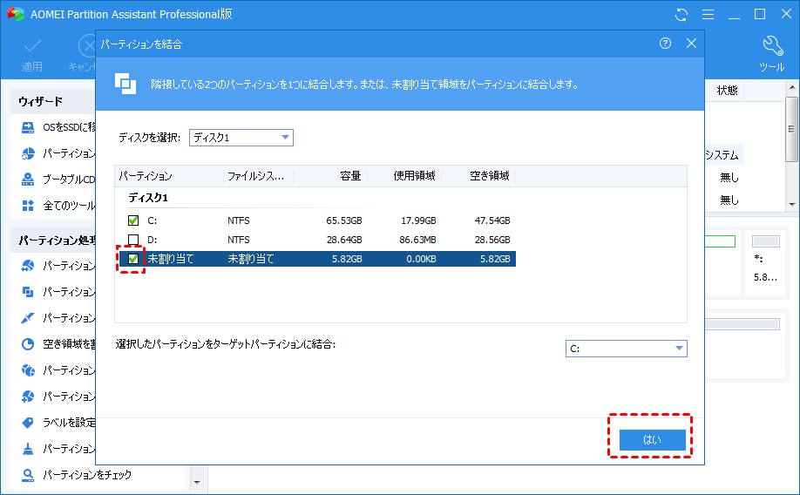Click the first パーティション operation icon in sidebar
This screenshot has height=495, width=800.
tap(28, 265)
